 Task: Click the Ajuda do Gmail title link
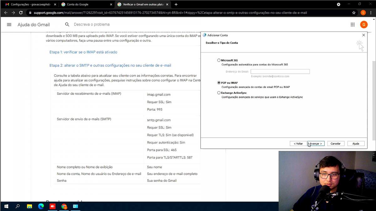(x=34, y=25)
